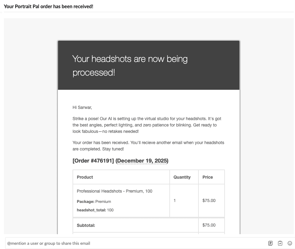
Task: Click the quantity value 1 cell
Action: click(x=175, y=200)
